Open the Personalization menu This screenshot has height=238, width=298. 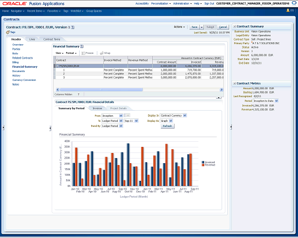(x=161, y=4)
